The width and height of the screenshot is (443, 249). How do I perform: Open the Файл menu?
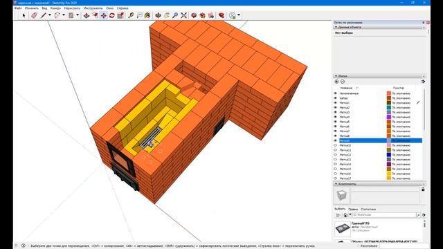click(x=18, y=8)
